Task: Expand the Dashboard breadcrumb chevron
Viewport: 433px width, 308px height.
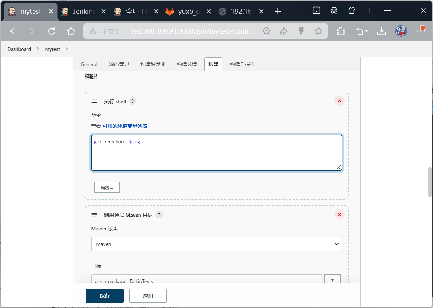Action: 38,49
